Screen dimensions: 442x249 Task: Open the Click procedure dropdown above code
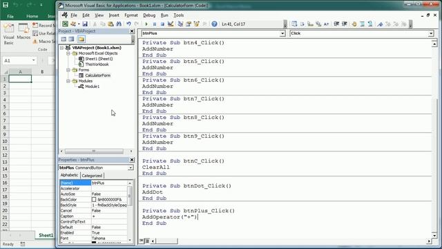click(x=431, y=33)
